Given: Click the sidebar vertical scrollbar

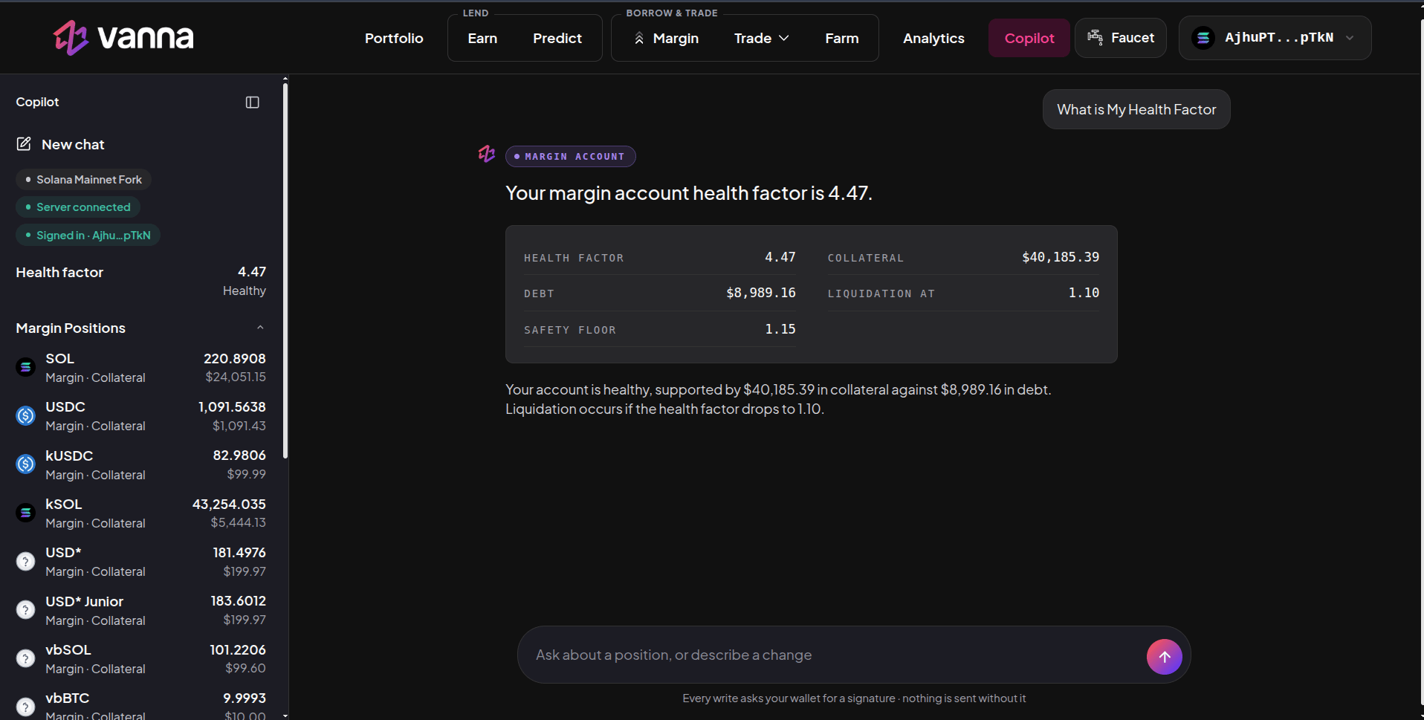Looking at the screenshot, I should click(x=285, y=271).
